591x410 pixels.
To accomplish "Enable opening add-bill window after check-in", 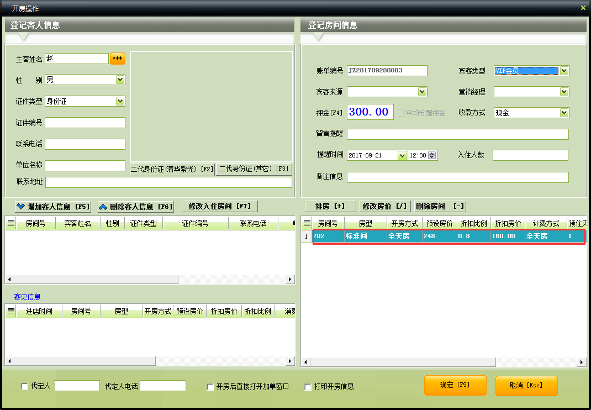I will [210, 387].
